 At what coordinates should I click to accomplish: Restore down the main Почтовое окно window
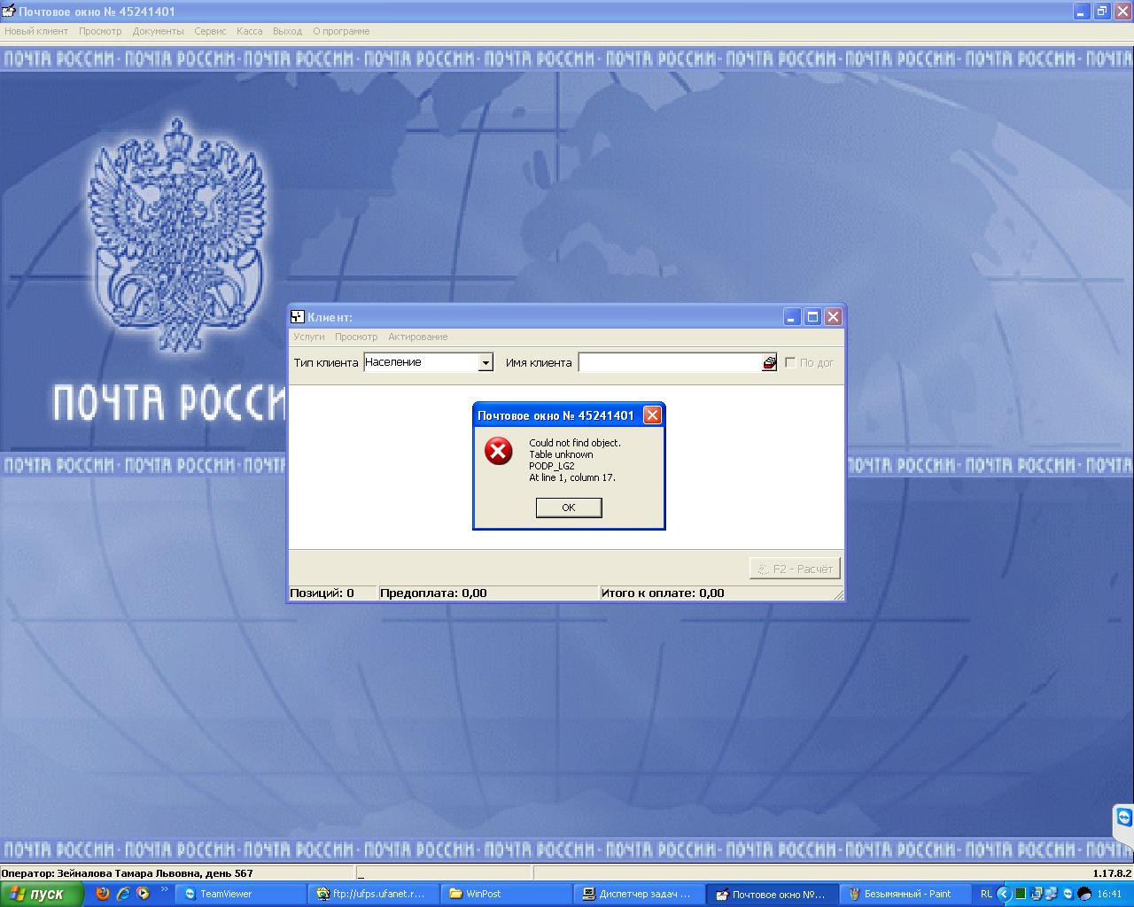pyautogui.click(x=1102, y=12)
